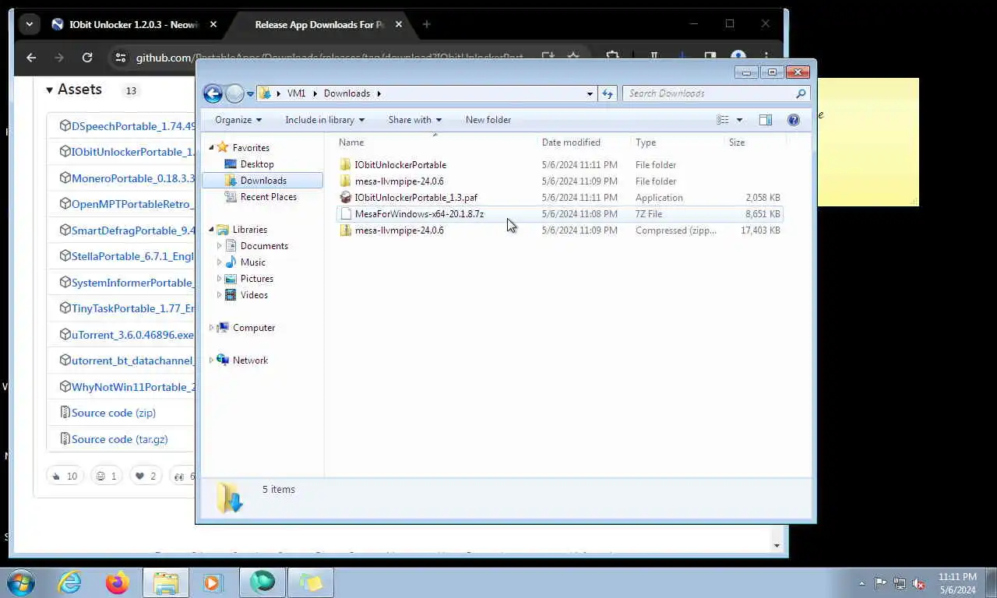Expand the Computer node
The height and width of the screenshot is (598, 997).
(211, 328)
